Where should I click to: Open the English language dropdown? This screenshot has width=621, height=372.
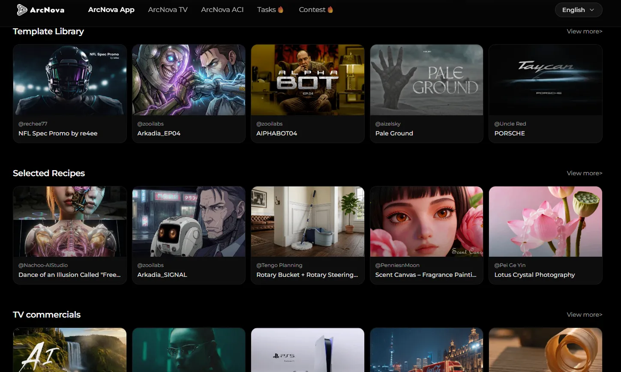(579, 10)
